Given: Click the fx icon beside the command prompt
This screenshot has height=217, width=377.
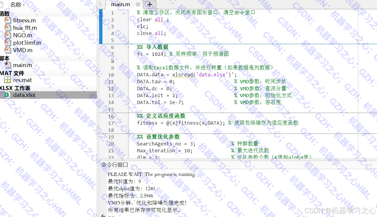Looking at the screenshot, I should [103, 215].
